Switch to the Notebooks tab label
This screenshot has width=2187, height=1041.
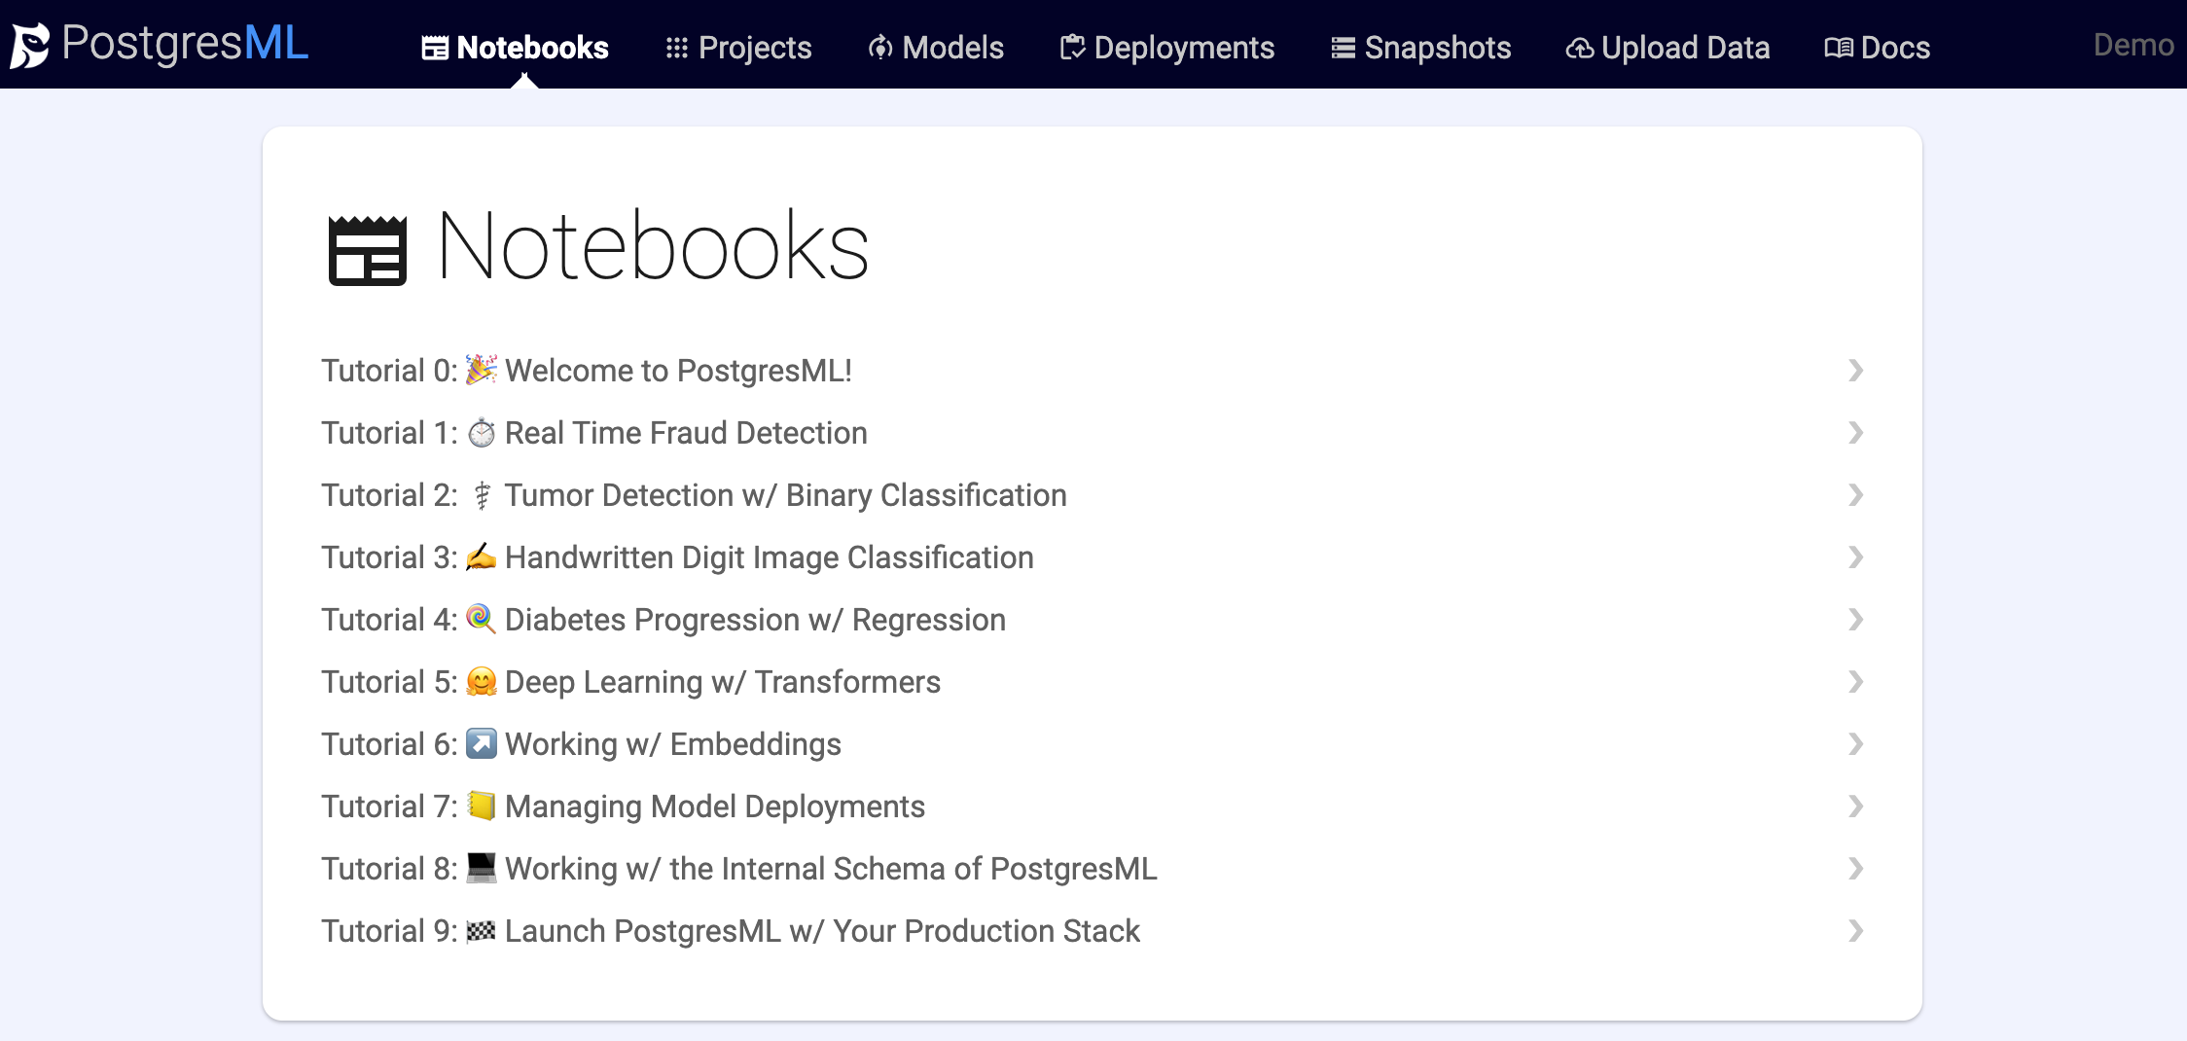(x=532, y=48)
